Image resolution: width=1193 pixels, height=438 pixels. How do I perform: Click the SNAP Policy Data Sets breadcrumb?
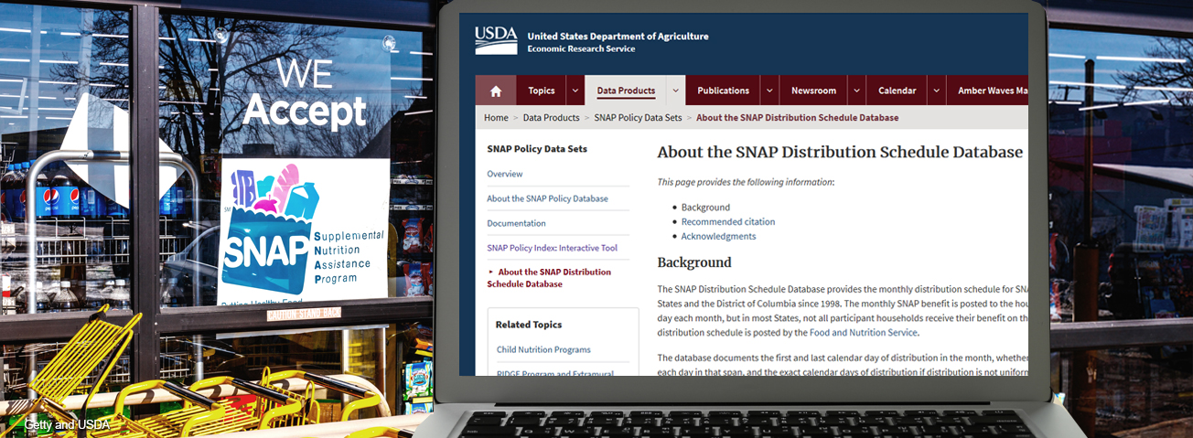tap(638, 118)
